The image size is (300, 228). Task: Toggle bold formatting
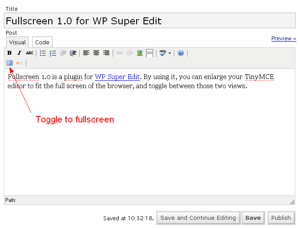10,53
